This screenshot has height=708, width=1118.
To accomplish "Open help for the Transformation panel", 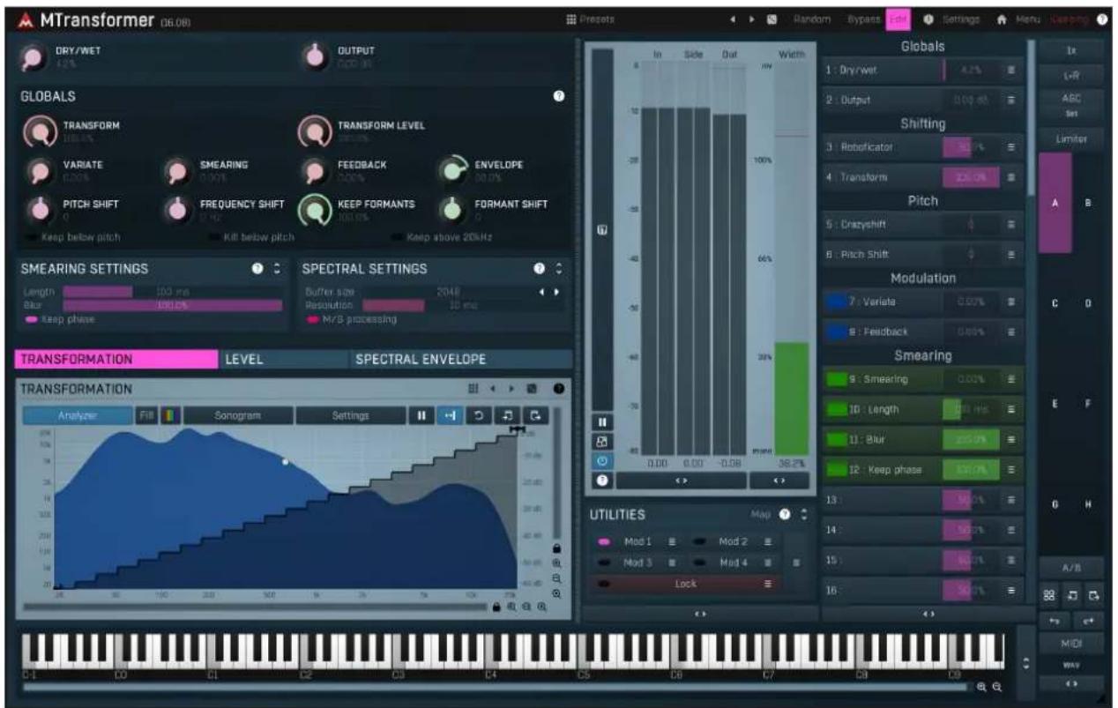I will pos(557,388).
